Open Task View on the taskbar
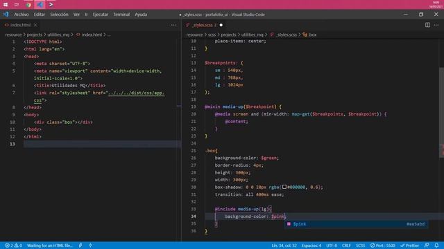The width and height of the screenshot is (444, 249). click(x=17, y=5)
